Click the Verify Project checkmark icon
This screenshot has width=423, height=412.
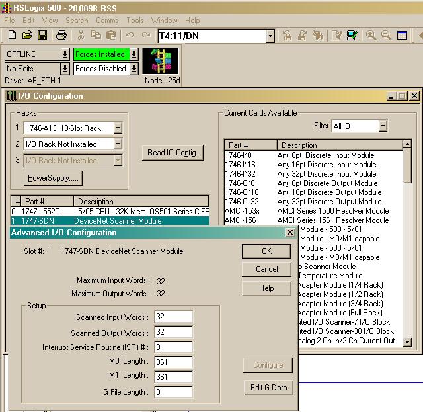(352, 35)
